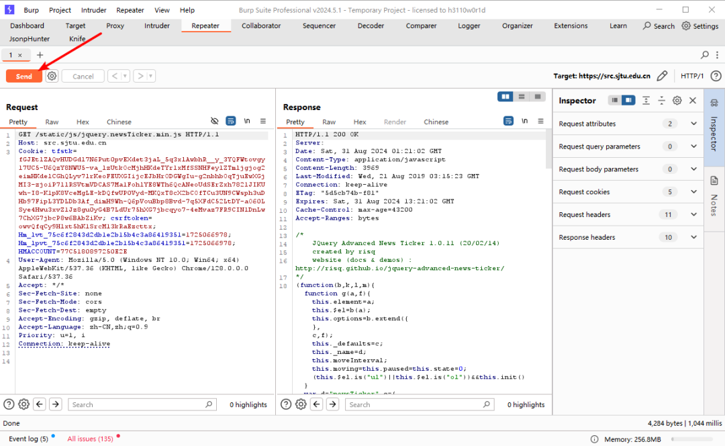
Task: Open the dropdown beside the history back arrow
Action: point(126,76)
